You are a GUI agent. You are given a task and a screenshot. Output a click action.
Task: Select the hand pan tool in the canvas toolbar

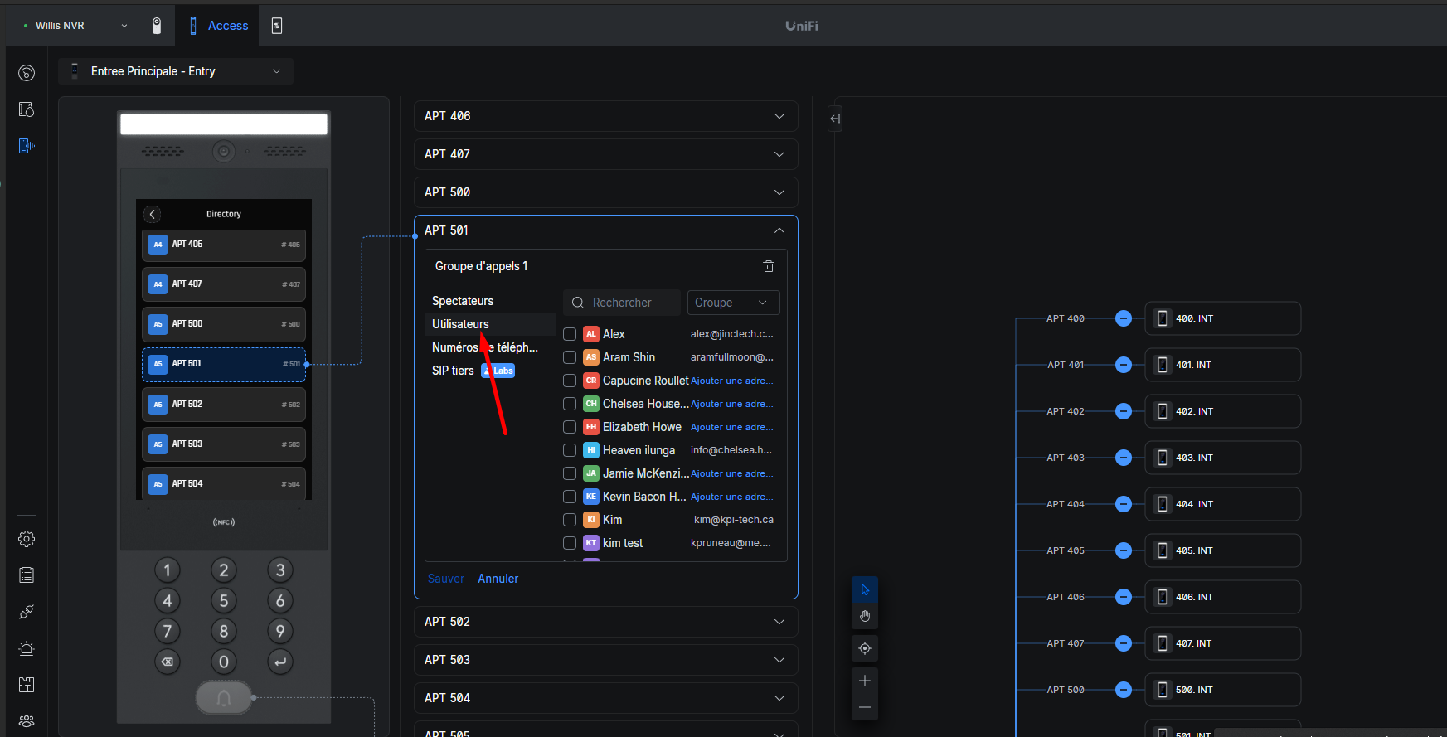tap(865, 616)
